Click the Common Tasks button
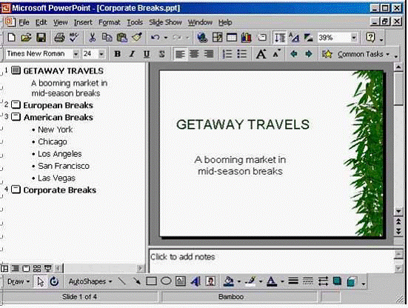This screenshot has width=408, height=308. pyautogui.click(x=356, y=54)
